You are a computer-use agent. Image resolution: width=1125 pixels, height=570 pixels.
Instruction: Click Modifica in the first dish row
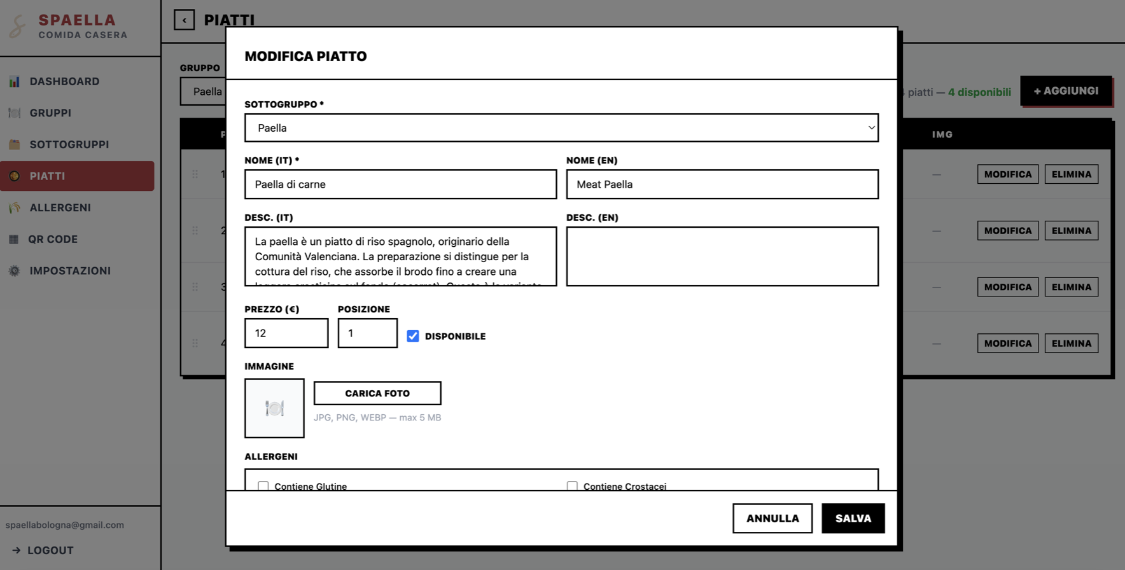[1008, 174]
